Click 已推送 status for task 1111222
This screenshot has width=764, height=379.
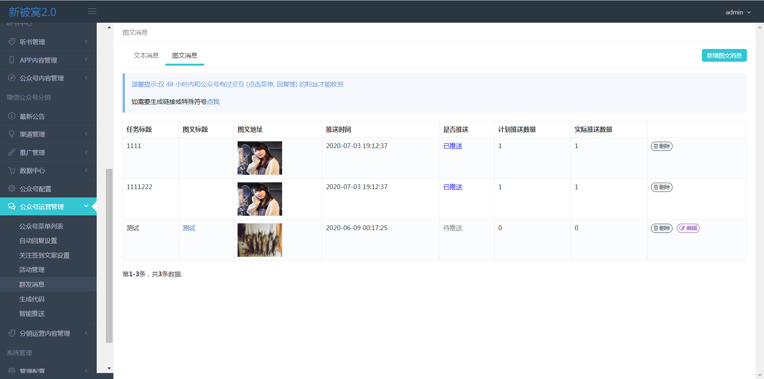(x=453, y=187)
